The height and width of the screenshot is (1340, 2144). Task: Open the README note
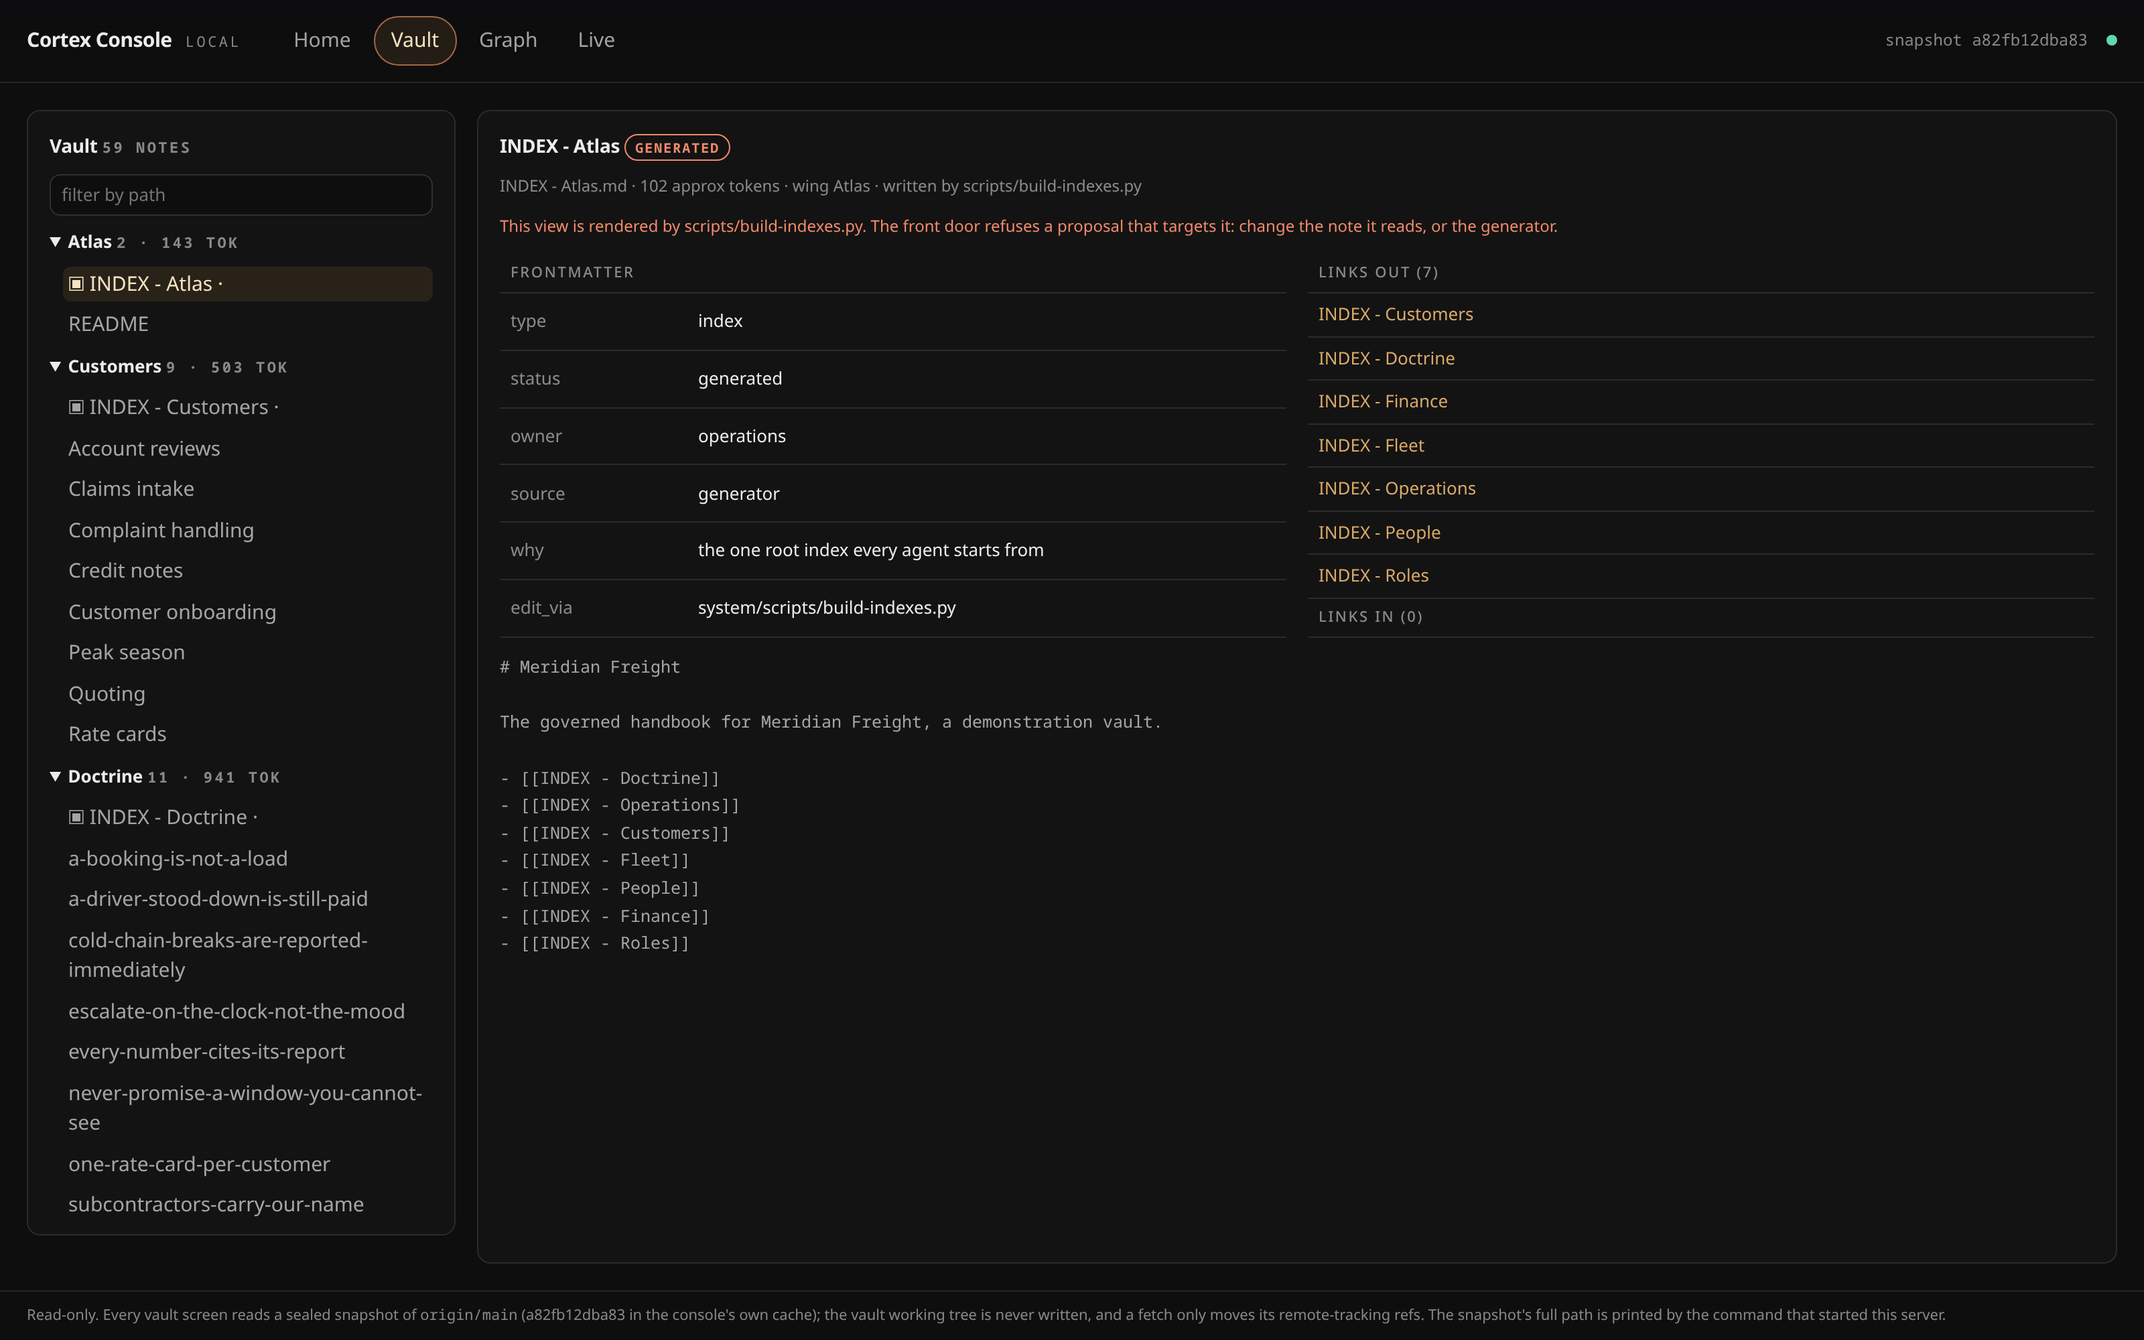point(247,324)
